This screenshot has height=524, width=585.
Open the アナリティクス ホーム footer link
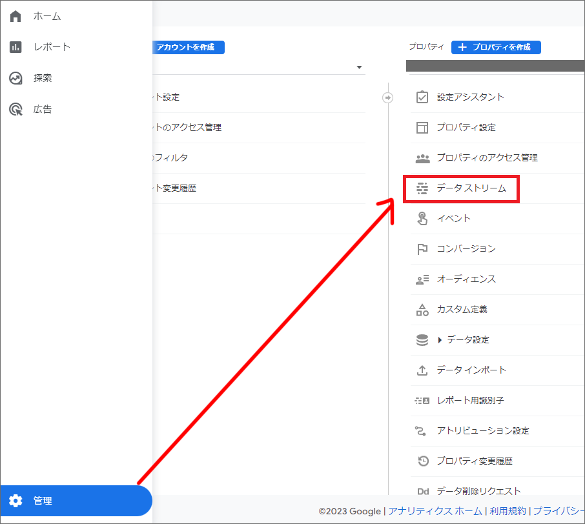435,511
